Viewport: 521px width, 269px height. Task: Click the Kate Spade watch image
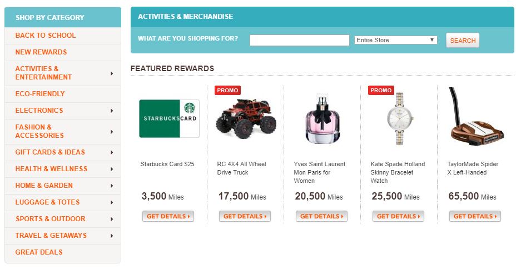398,118
